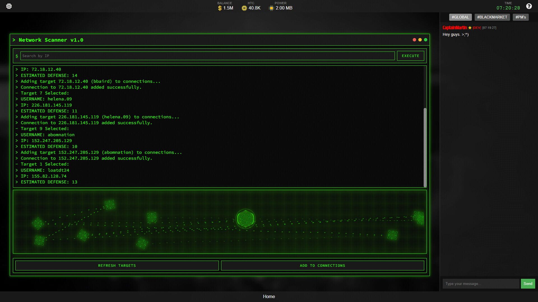Click REFRESH TARGETS
The height and width of the screenshot is (302, 538).
117,265
